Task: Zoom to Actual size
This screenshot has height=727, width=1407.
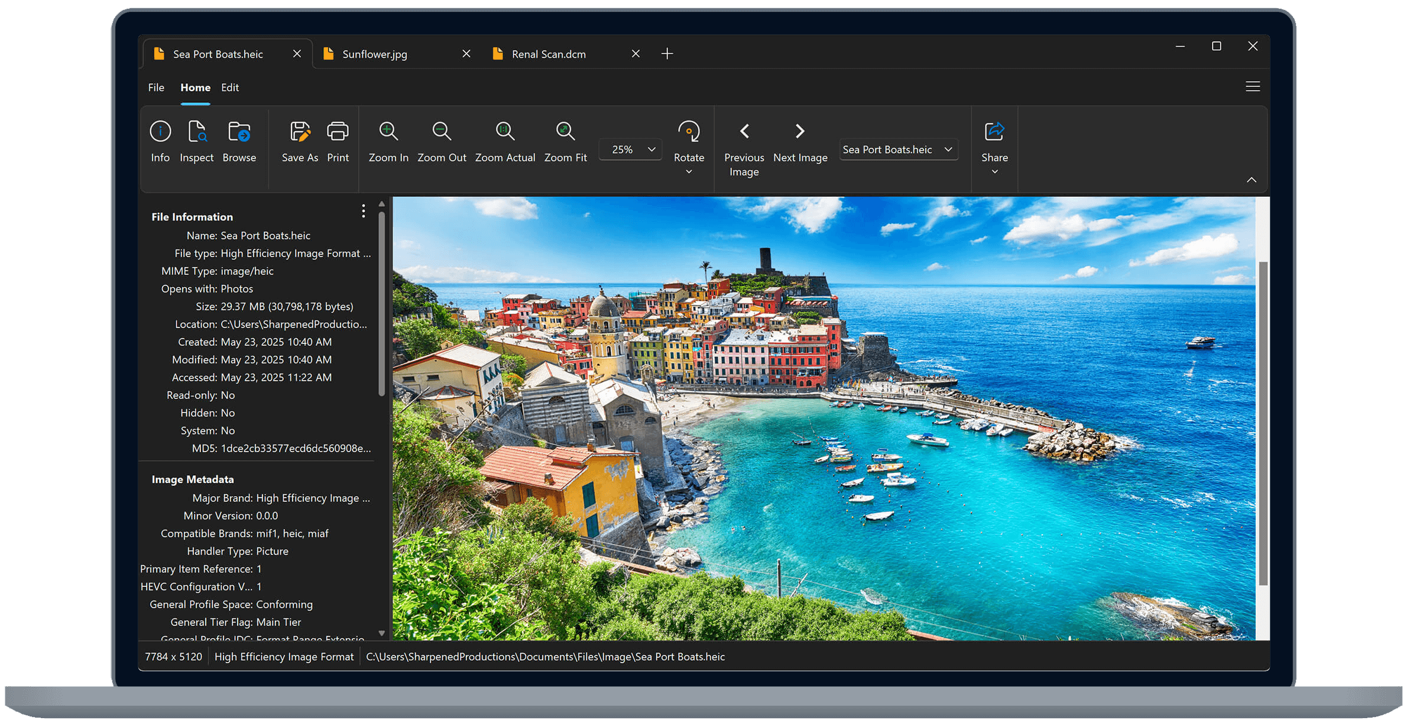Action: click(x=504, y=142)
